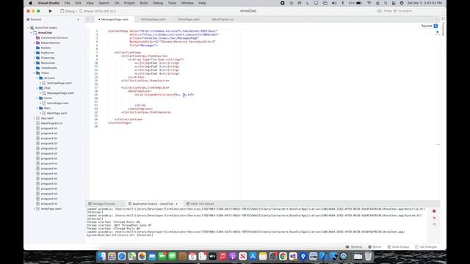Click the Package Console tab icon
470x264 pixels.
click(90, 204)
